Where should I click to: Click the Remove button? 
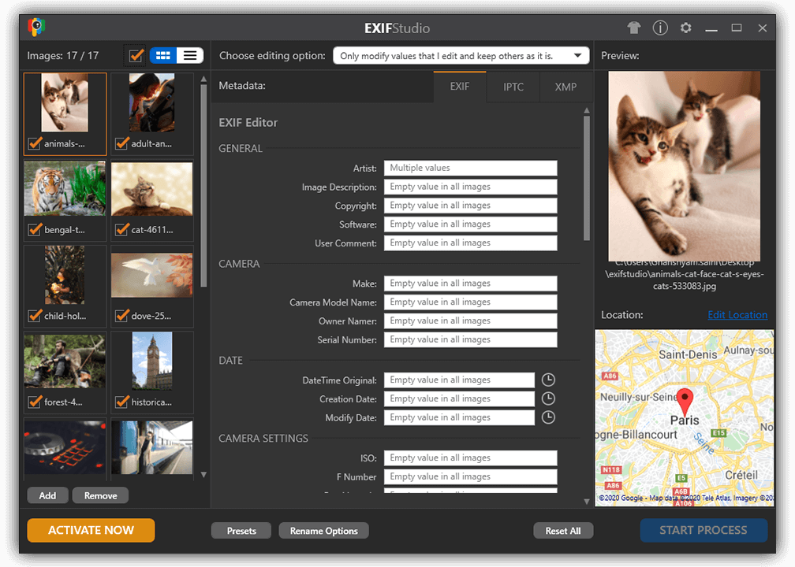click(100, 495)
